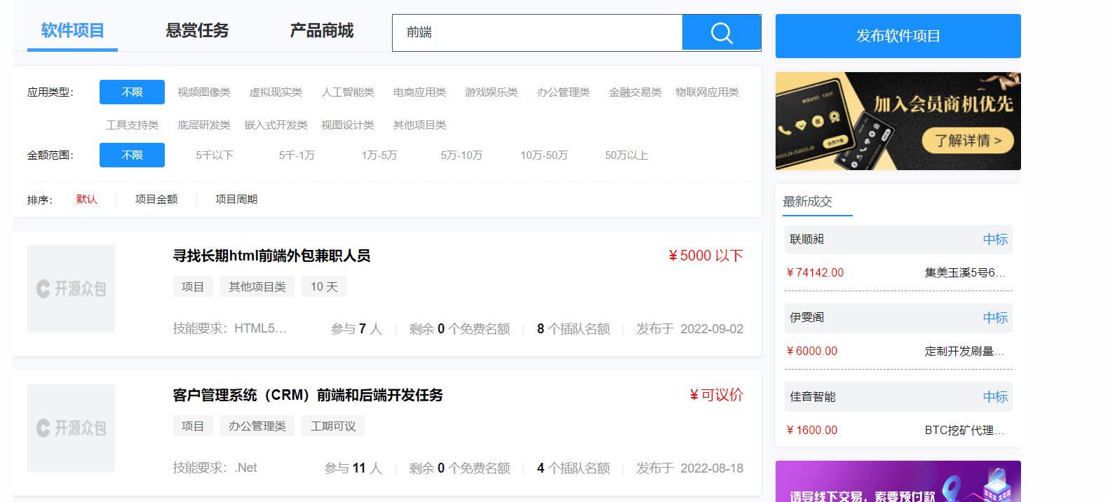Viewport: 1108px width, 502px height.
Task: Click the search box containing 前端
Action: [x=537, y=32]
